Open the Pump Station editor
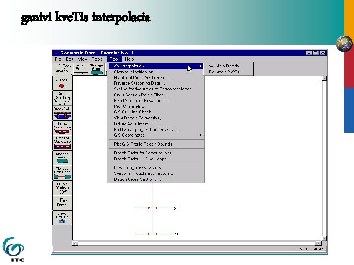 click(62, 187)
